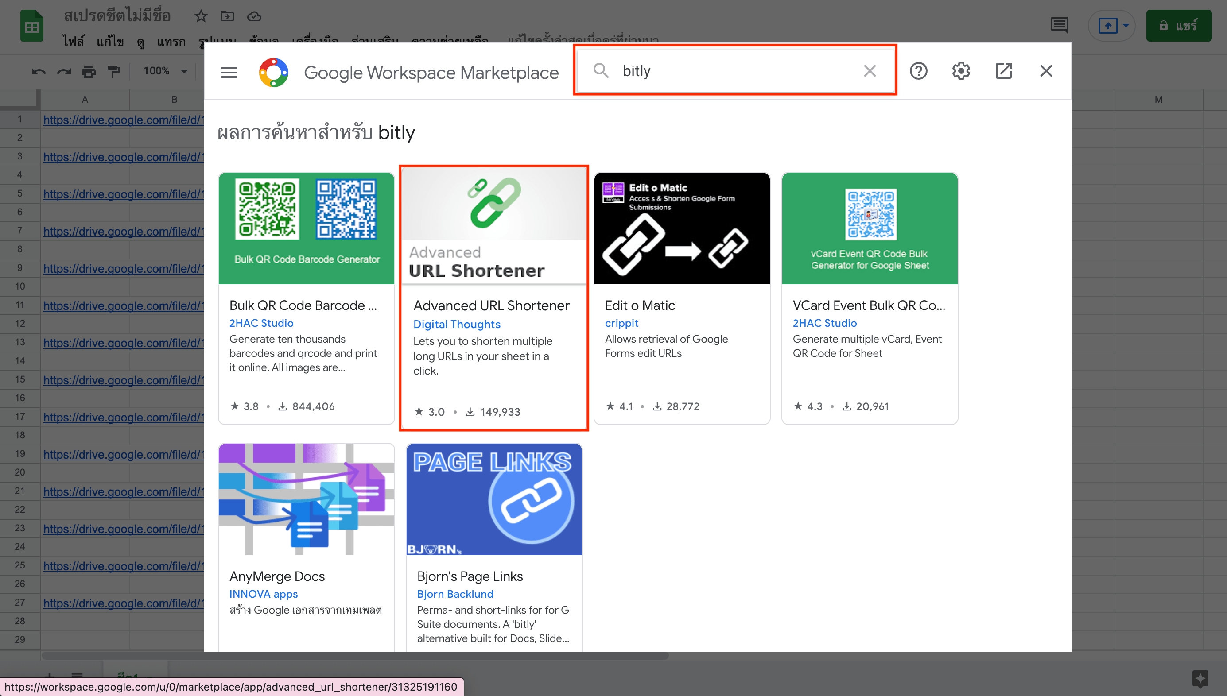Viewport: 1227px width, 696px height.
Task: Open Marketplace help
Action: click(919, 71)
